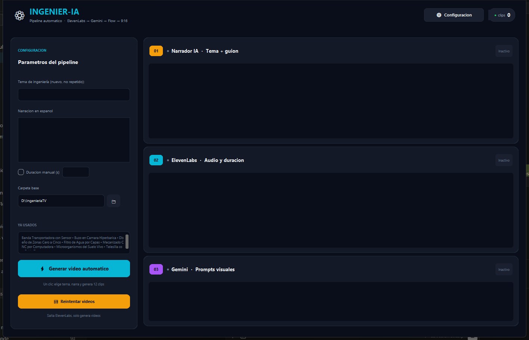Open the Configuracion button
Screen dimensions: 529x340
tap(454, 15)
